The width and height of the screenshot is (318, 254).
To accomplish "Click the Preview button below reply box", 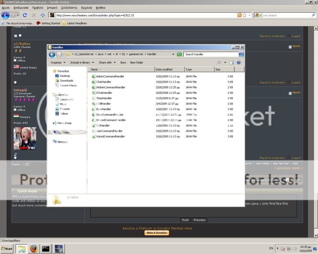I will pyautogui.click(x=199, y=220).
